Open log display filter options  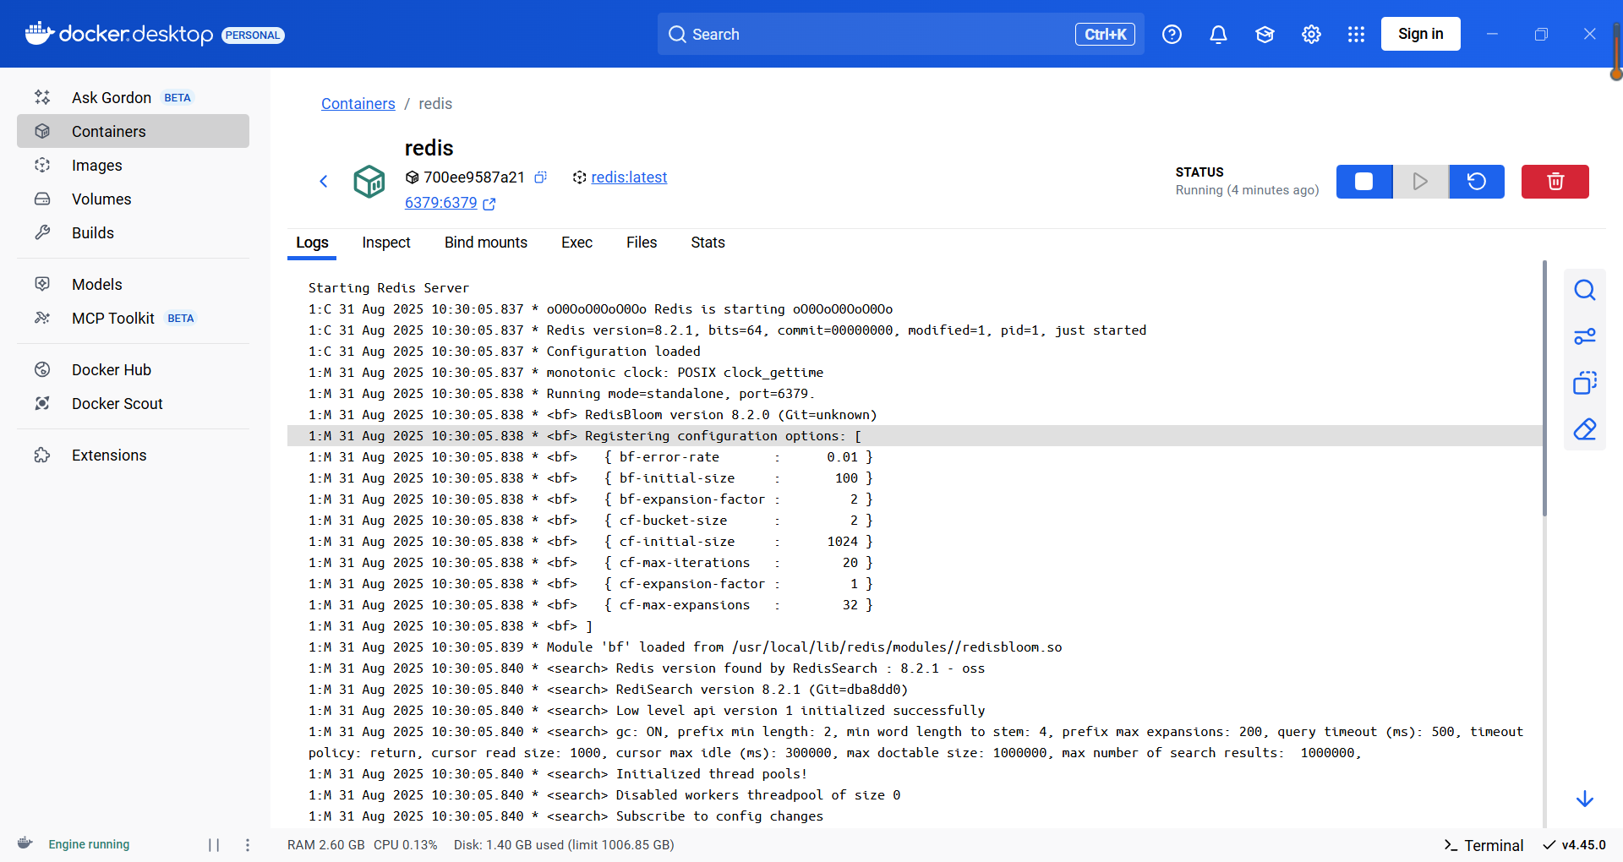pos(1585,336)
